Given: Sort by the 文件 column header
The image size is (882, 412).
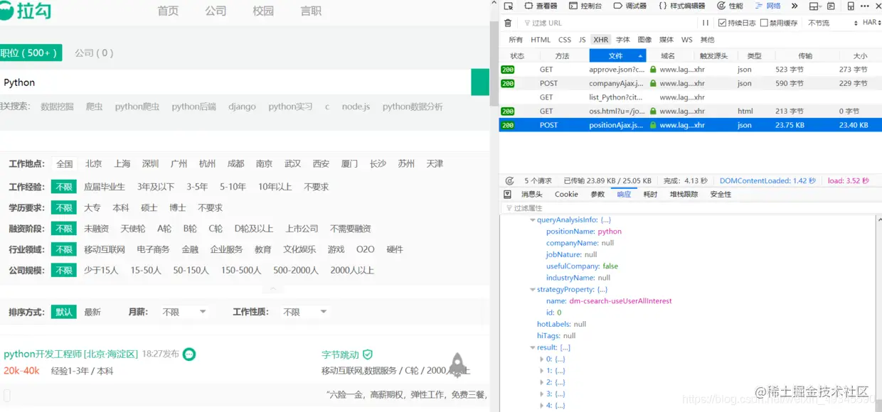Looking at the screenshot, I should (x=617, y=55).
